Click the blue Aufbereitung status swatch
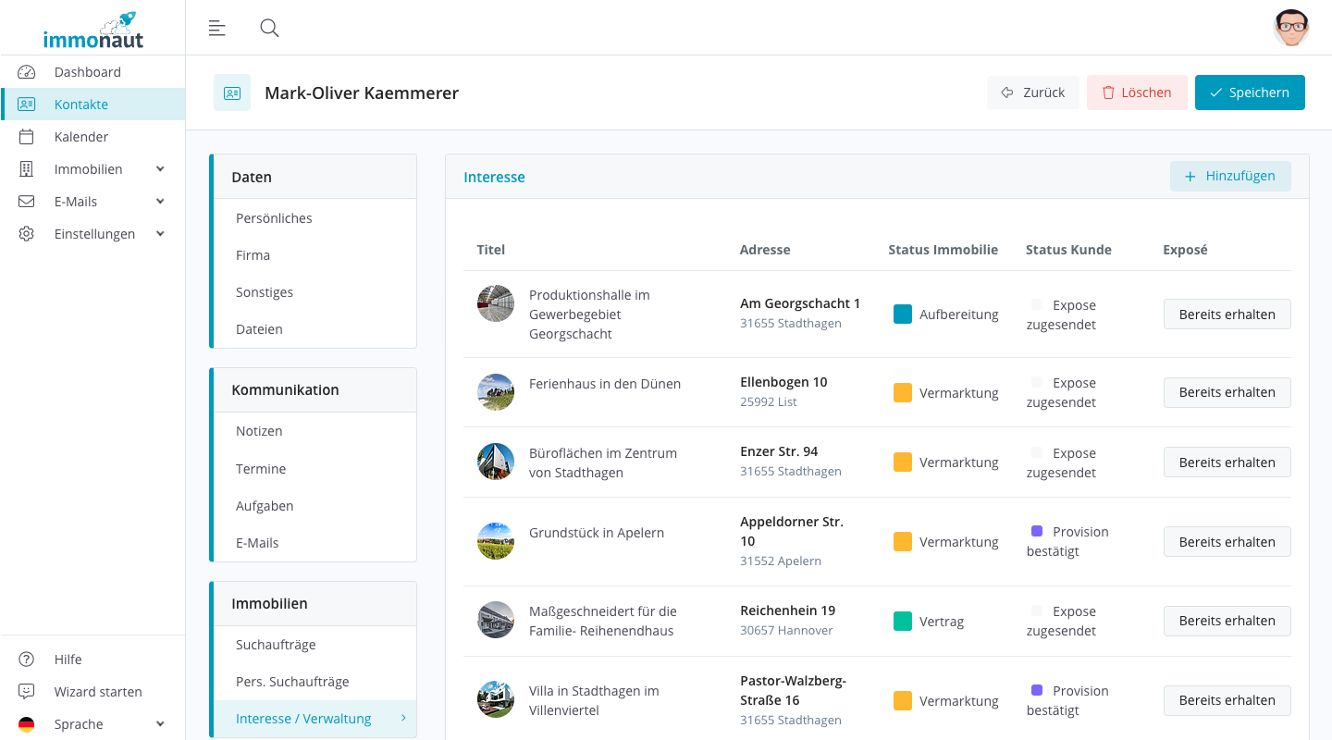Viewport: 1332px width, 740px height. point(903,314)
